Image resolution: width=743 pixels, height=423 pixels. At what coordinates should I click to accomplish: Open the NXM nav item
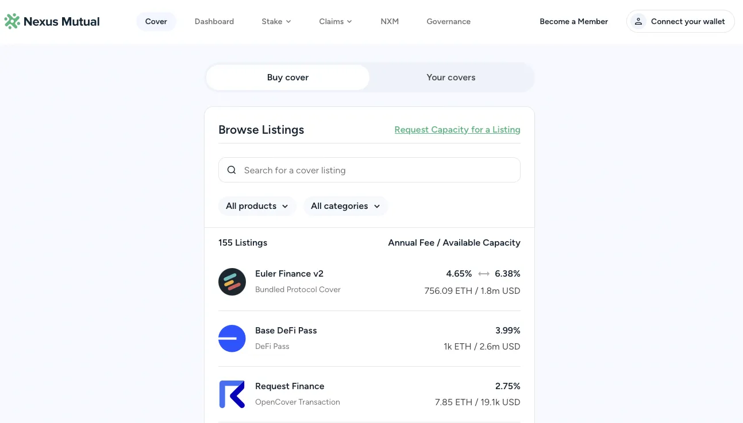tap(390, 22)
